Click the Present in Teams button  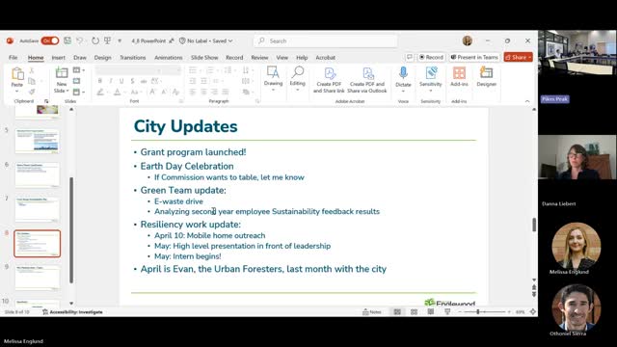474,58
